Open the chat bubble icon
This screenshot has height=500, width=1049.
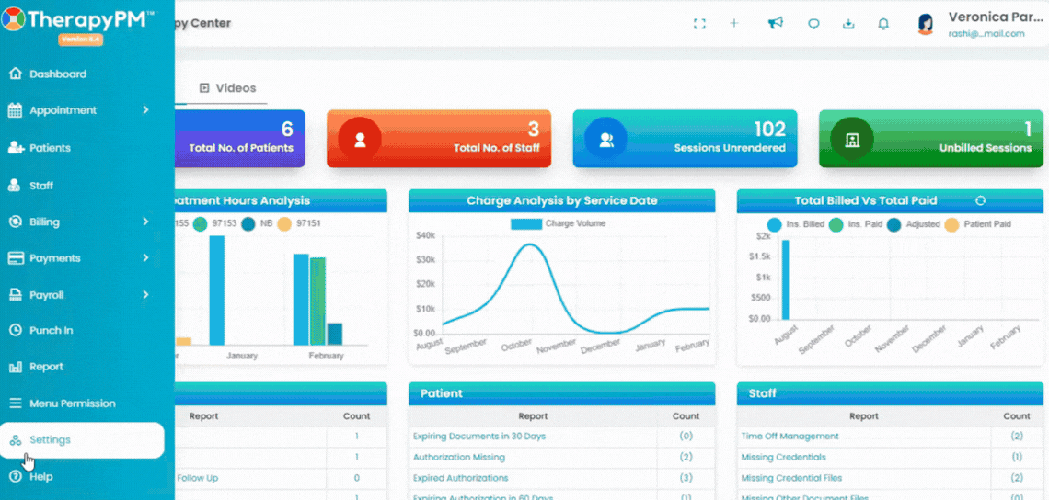pos(813,24)
